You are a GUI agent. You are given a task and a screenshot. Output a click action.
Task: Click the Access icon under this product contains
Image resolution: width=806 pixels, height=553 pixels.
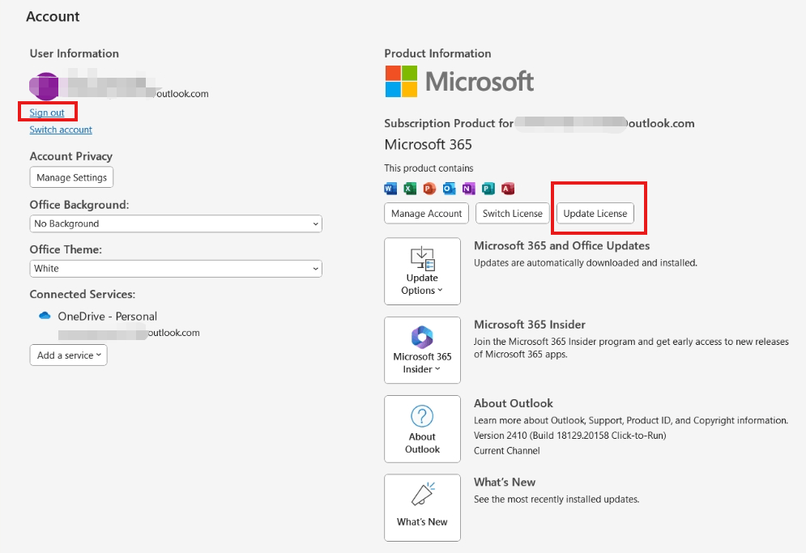coord(506,188)
